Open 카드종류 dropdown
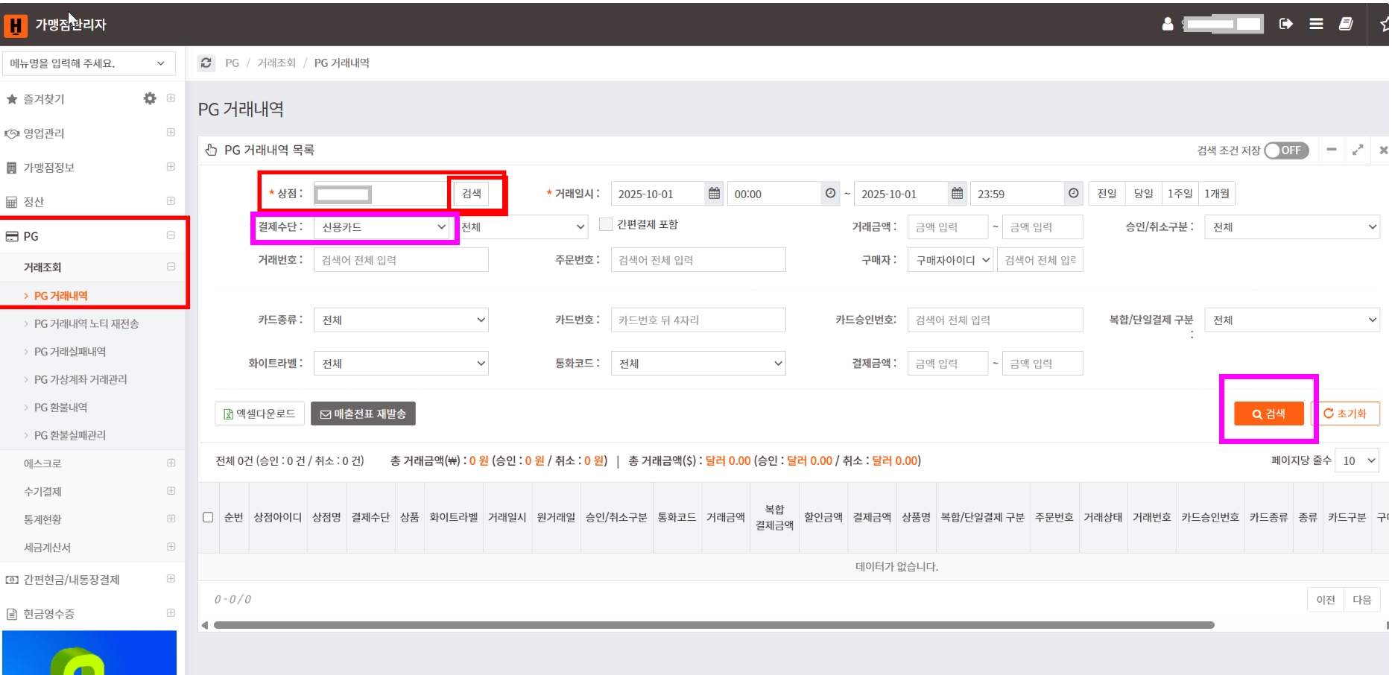 pyautogui.click(x=401, y=320)
